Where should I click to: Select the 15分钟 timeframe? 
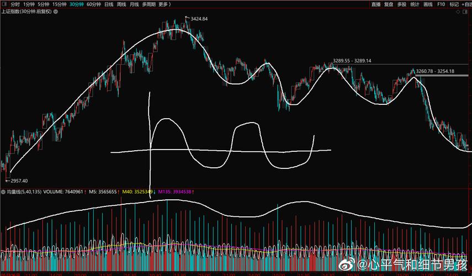coord(59,4)
